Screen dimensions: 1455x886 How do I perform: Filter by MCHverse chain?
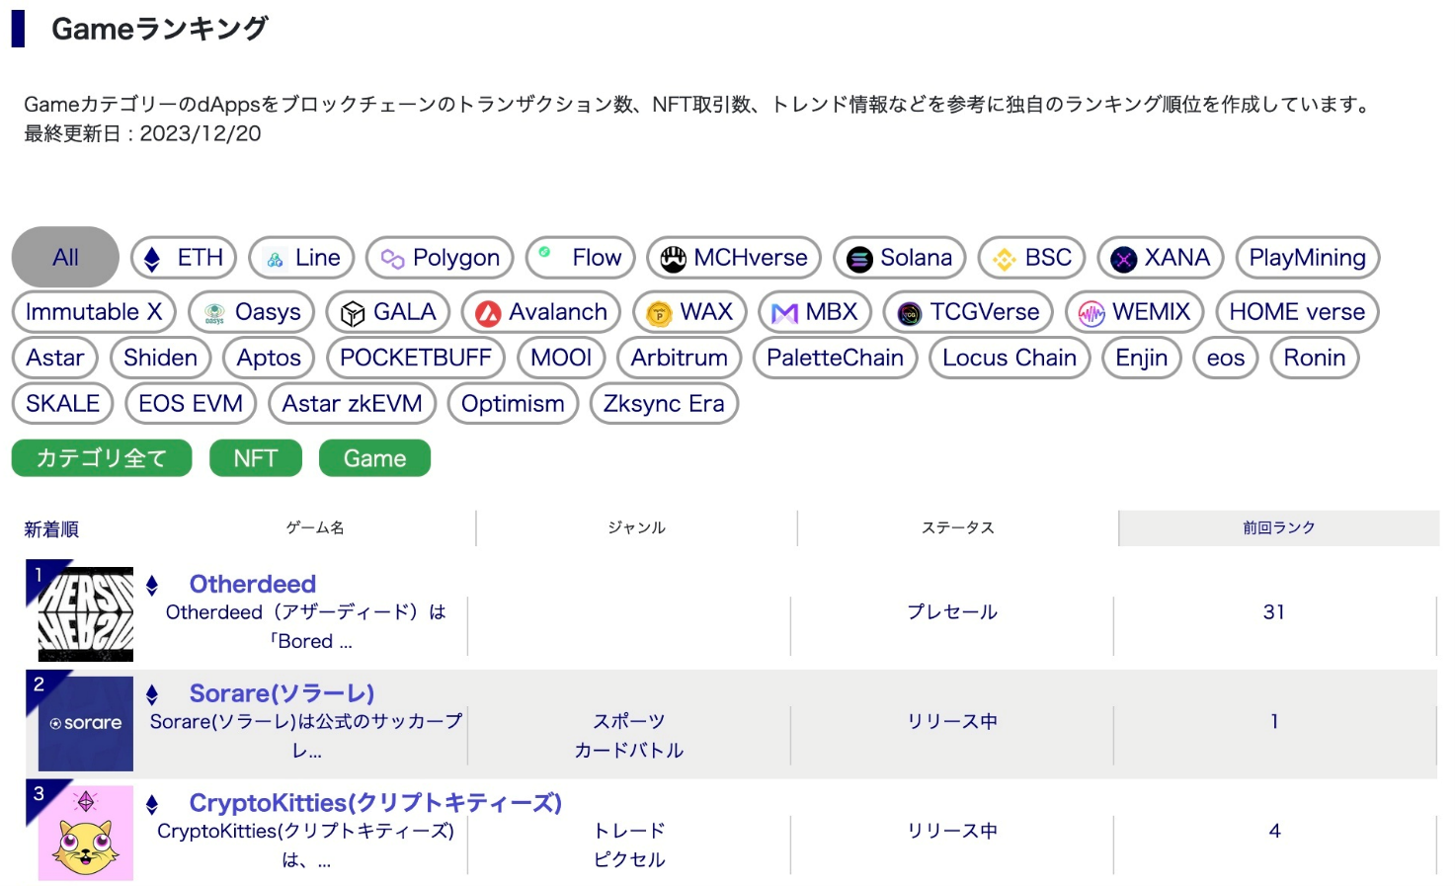tap(734, 258)
